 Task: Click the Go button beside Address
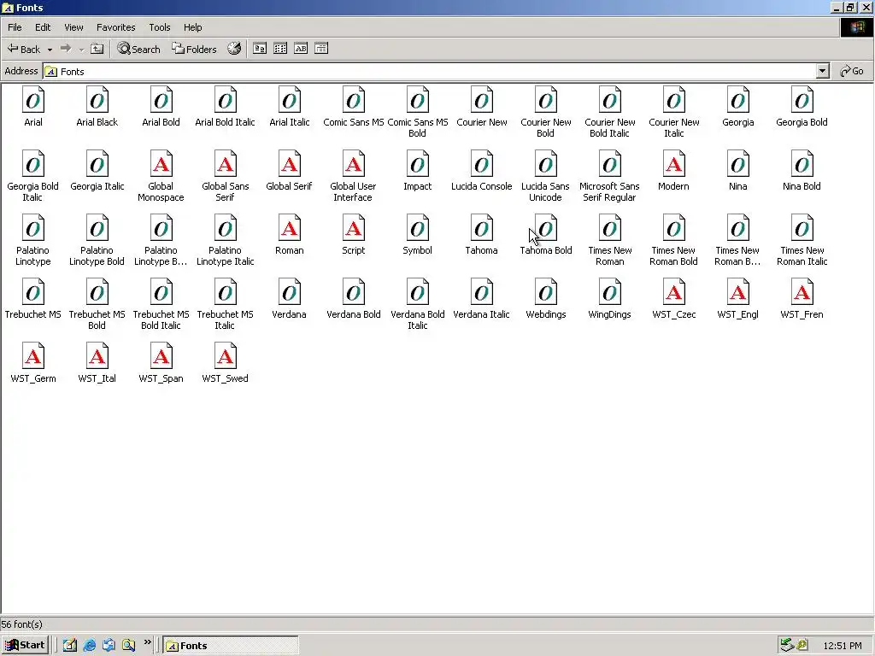click(x=852, y=71)
